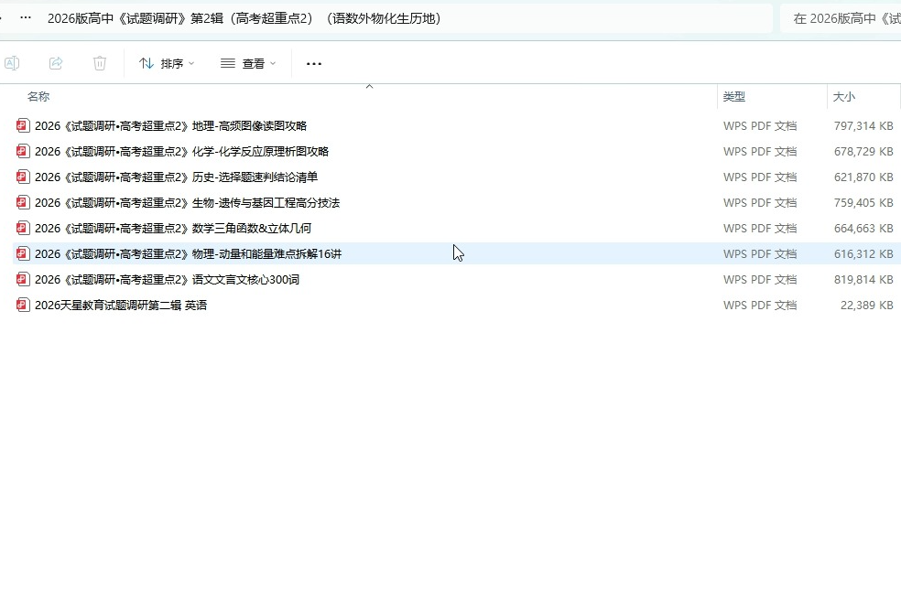Click the folder name in address bar
Screen dimensions: 901x601
coord(244,18)
